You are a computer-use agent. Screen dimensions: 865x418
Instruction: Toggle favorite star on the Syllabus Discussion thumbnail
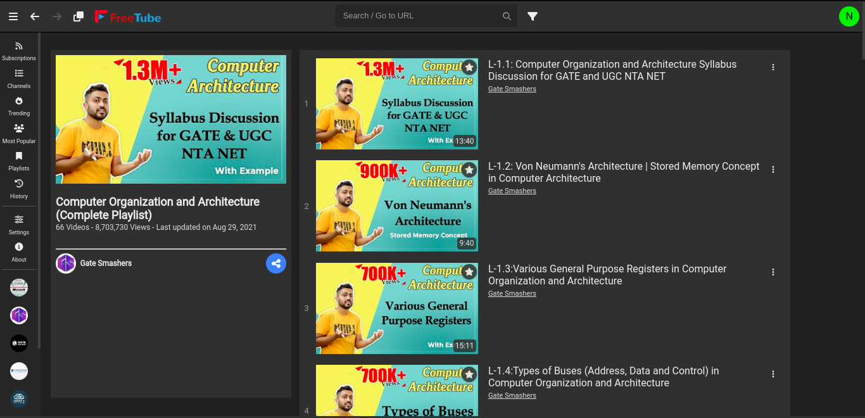[469, 67]
